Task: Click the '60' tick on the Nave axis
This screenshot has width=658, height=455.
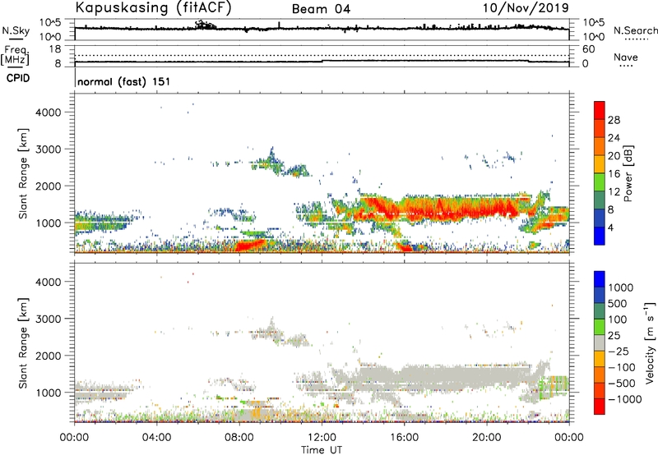Action: click(588, 49)
